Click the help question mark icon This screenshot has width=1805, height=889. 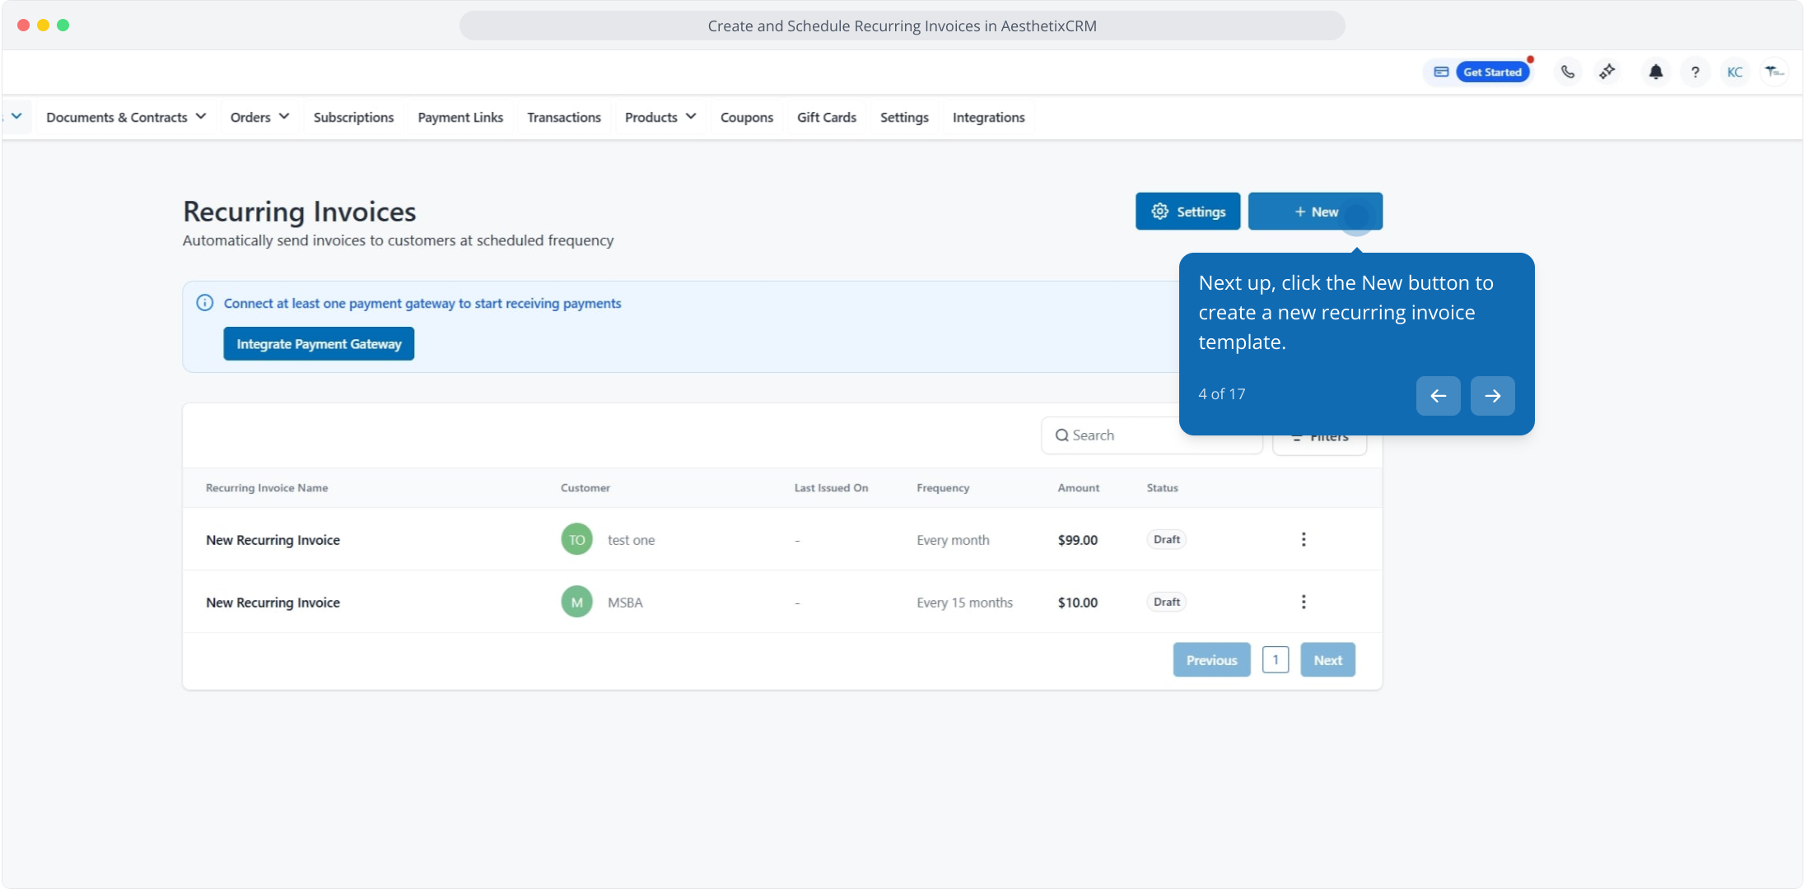[x=1695, y=72]
